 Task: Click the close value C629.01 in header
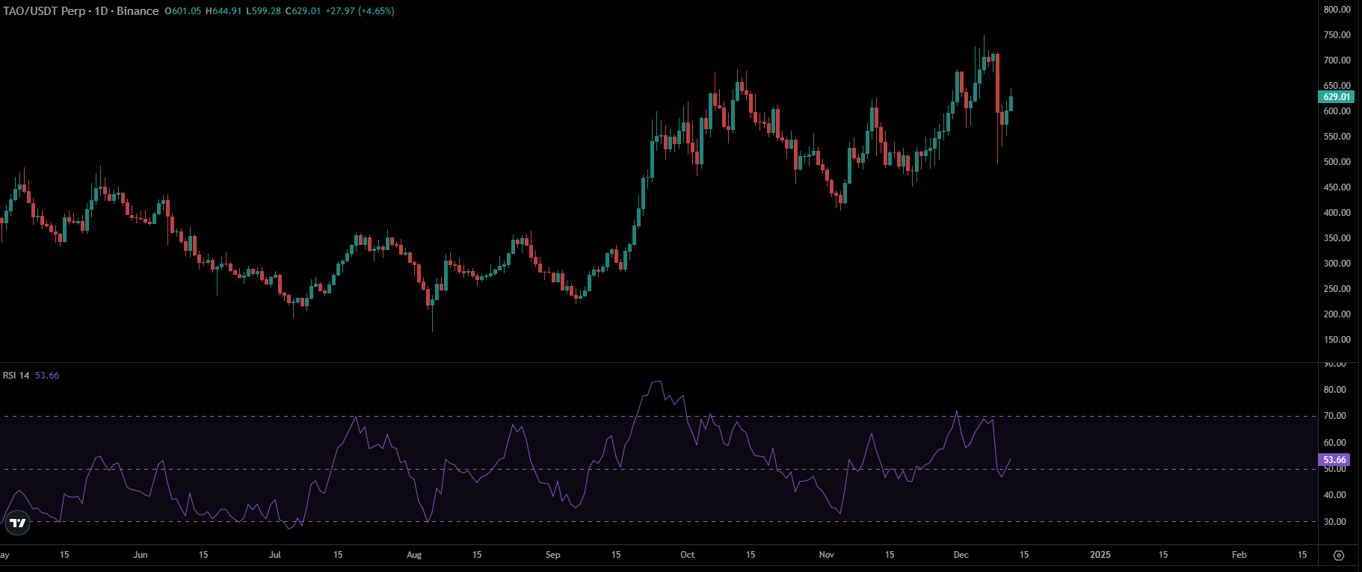click(303, 11)
